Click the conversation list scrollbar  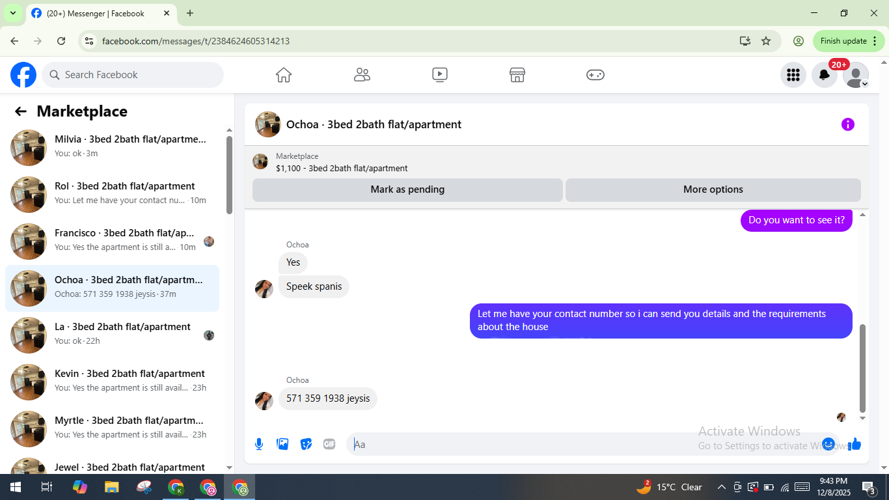229,174
